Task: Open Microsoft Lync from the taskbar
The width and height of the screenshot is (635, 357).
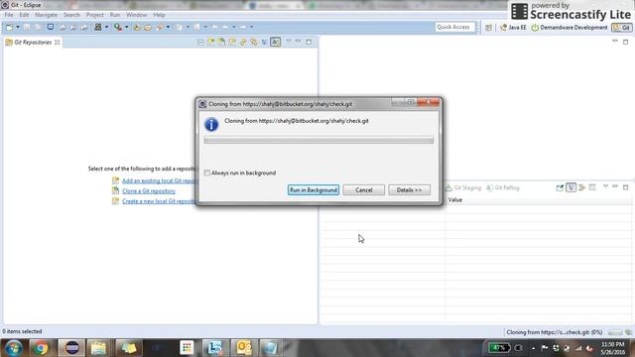Action: 215,348
